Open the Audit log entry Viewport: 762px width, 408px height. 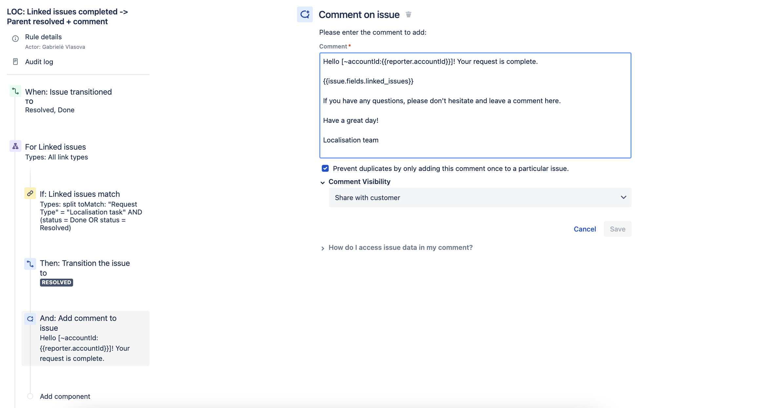click(x=39, y=62)
